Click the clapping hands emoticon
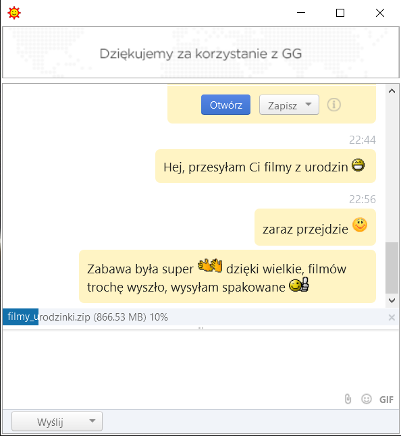Viewport: 401px width, 436px height. [x=210, y=265]
